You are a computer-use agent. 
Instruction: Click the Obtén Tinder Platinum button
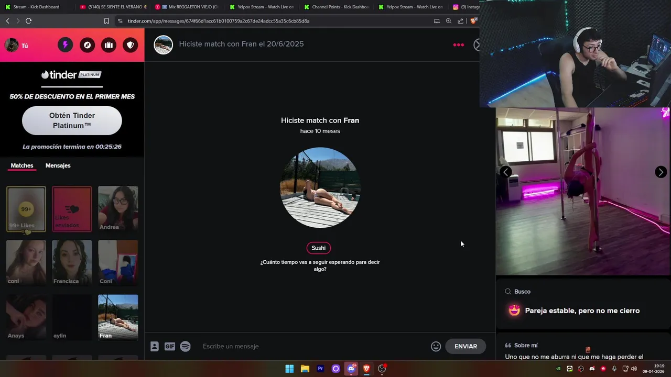click(x=72, y=120)
